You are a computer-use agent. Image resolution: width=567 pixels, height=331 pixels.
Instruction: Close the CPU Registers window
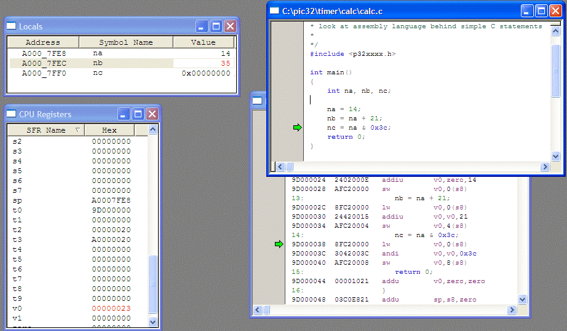tap(152, 114)
